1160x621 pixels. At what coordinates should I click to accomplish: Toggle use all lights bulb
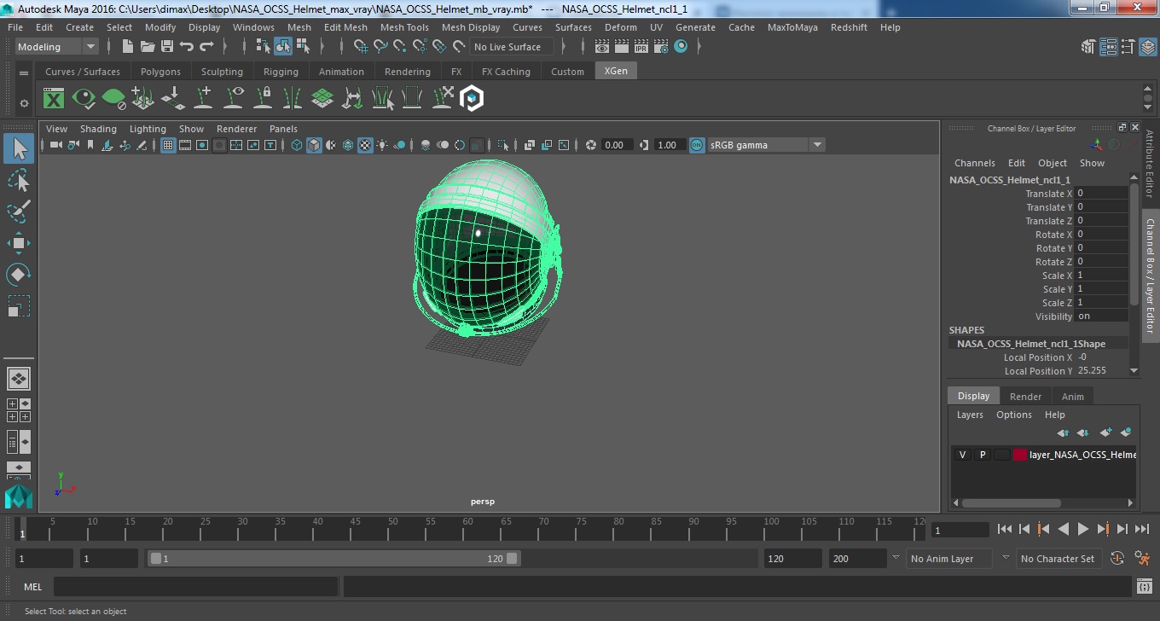(x=382, y=145)
